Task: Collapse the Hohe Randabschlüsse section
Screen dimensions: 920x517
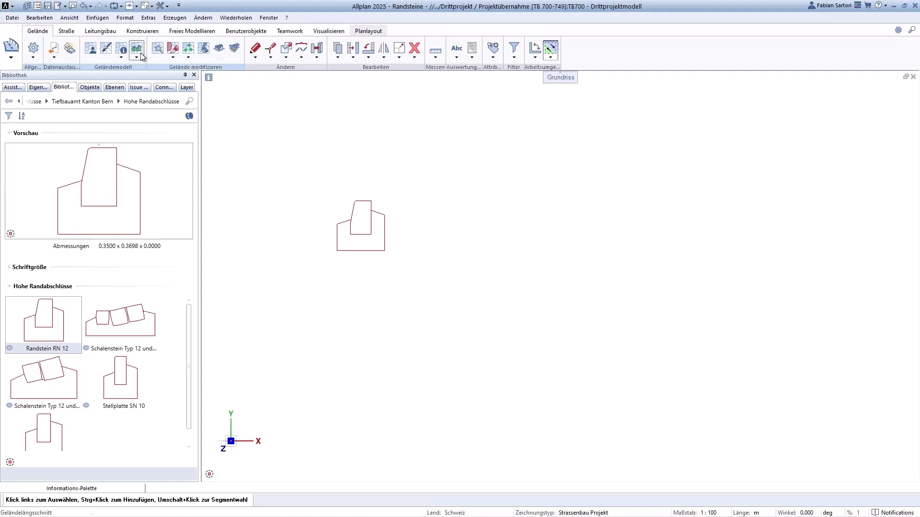Action: pyautogui.click(x=9, y=286)
